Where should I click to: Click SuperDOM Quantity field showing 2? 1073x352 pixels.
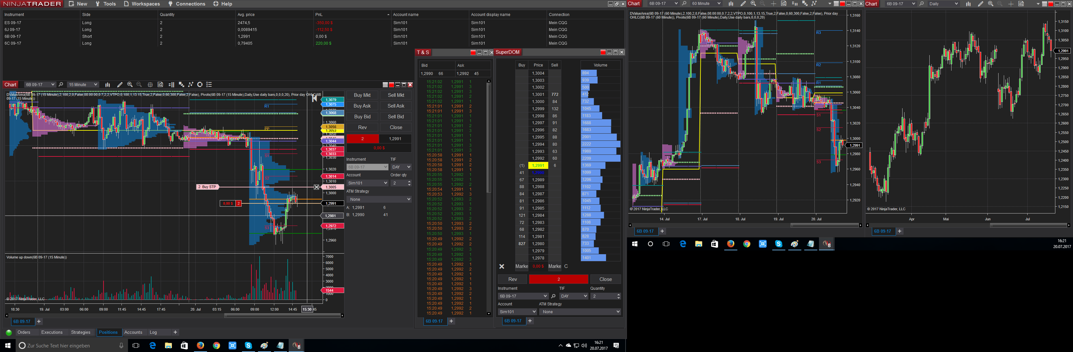(606, 296)
